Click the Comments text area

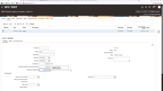[121, 59]
